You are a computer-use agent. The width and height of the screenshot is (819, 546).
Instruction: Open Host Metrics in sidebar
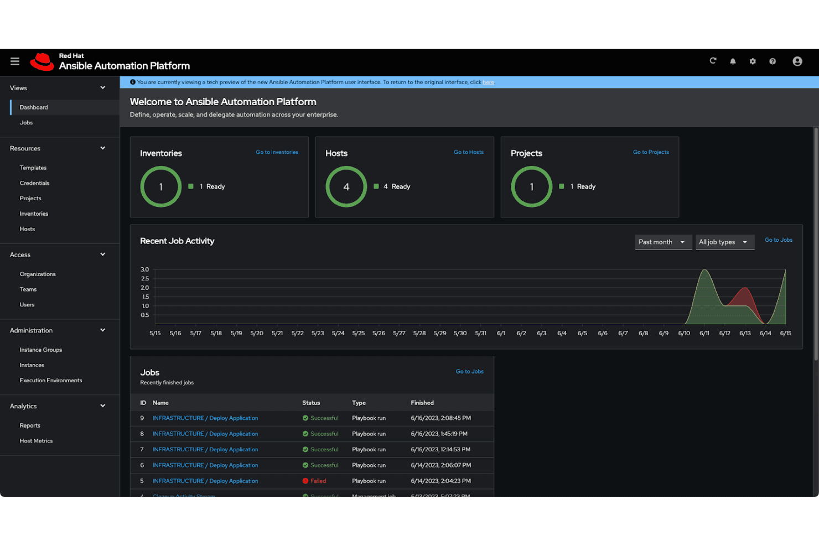tap(36, 441)
